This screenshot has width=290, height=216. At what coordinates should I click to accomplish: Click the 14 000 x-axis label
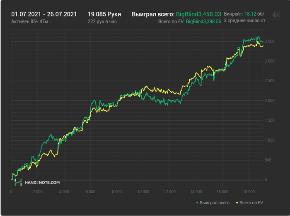click(196, 192)
